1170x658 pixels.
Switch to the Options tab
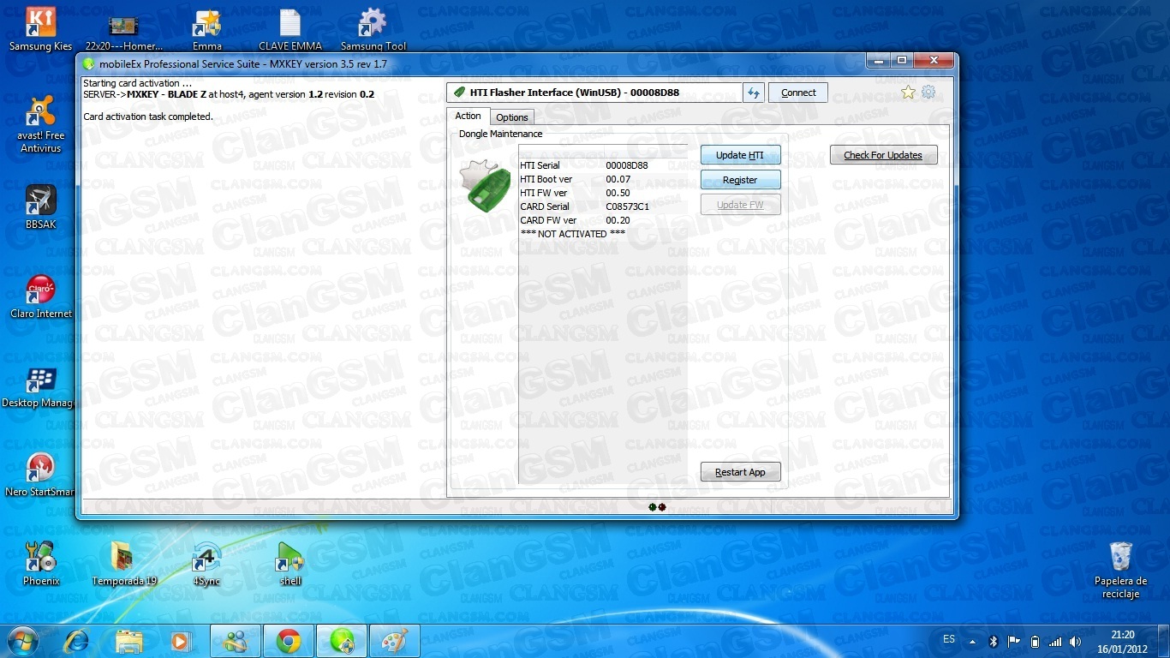tap(512, 117)
